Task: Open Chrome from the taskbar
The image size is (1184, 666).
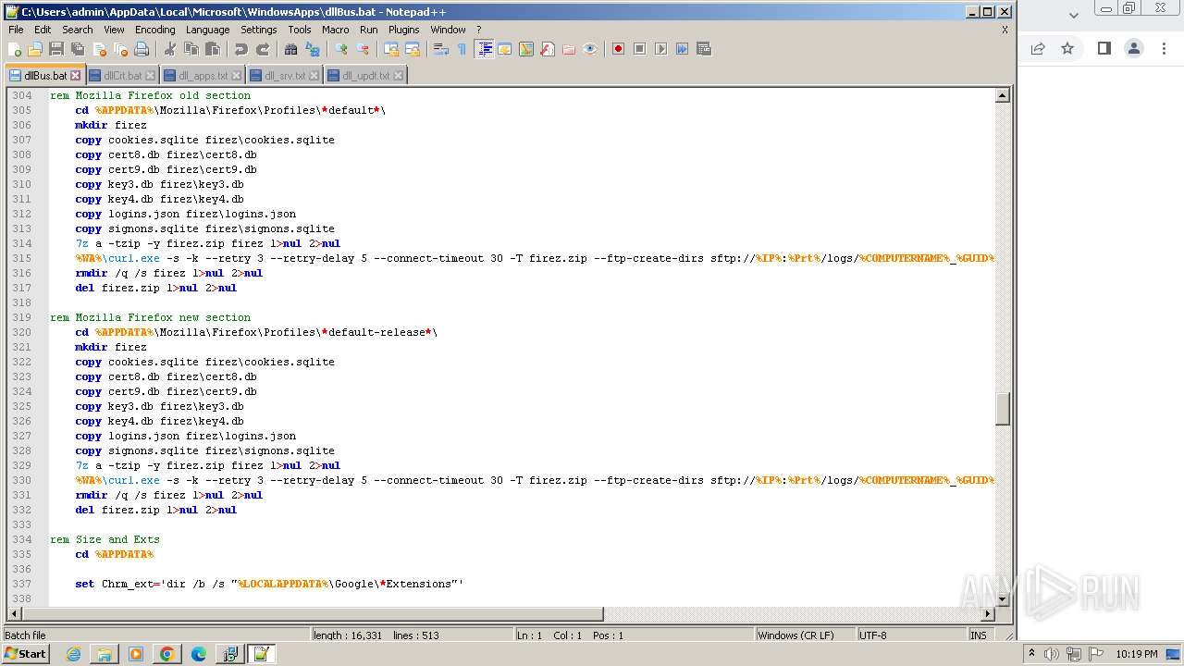Action: point(166,654)
